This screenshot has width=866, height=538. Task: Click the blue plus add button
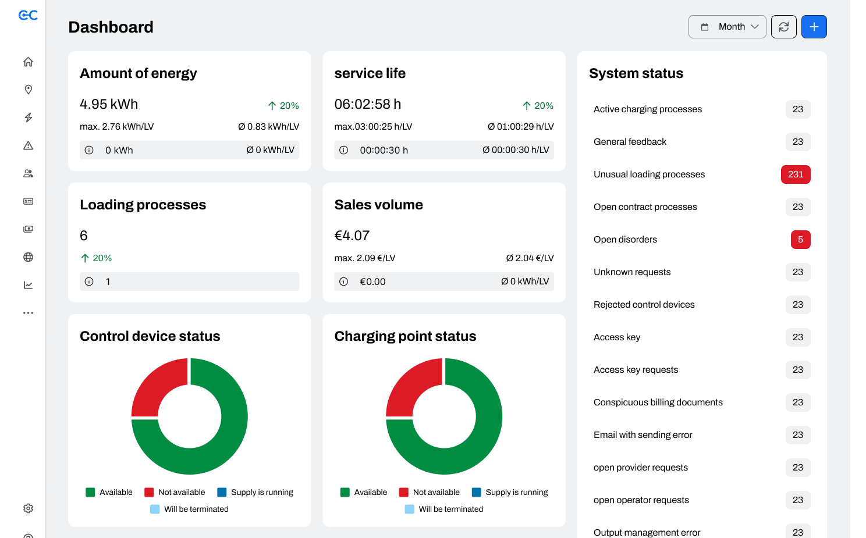814,27
